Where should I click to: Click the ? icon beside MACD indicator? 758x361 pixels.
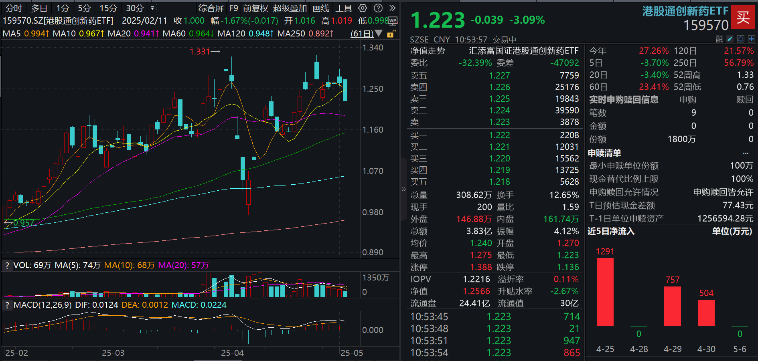click(7, 305)
